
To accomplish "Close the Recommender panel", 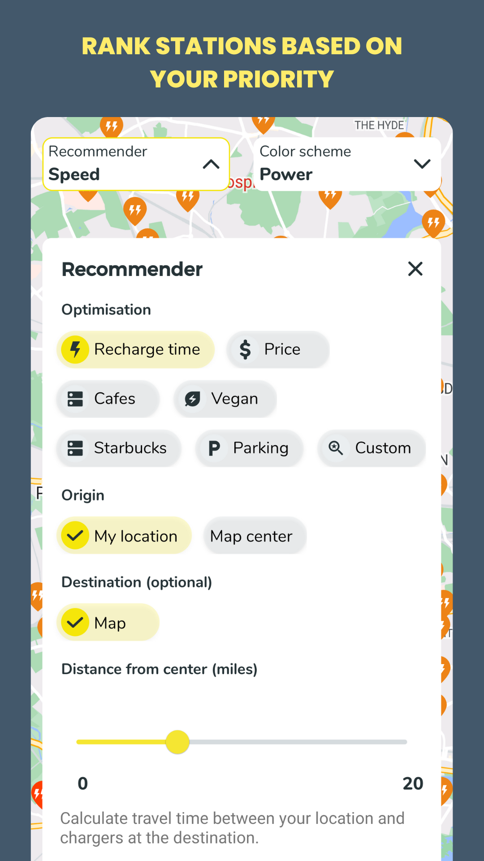I will pyautogui.click(x=415, y=269).
